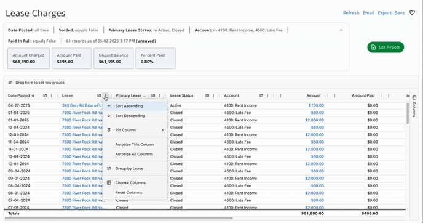Click Primary Lease column group icon
423x223 pixels.
153,95
